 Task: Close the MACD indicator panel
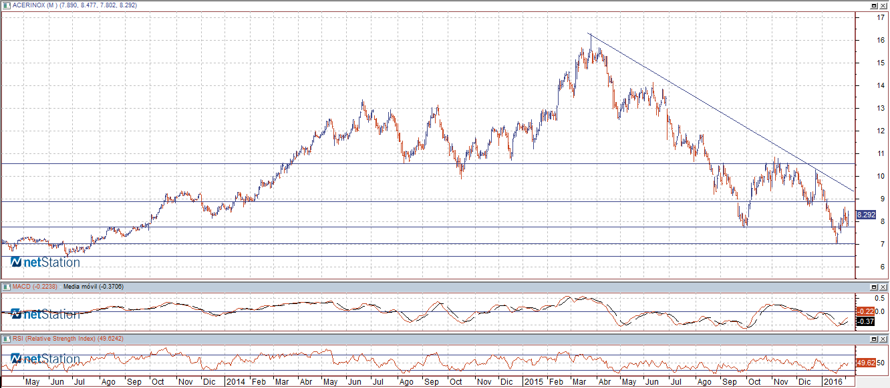(x=883, y=286)
